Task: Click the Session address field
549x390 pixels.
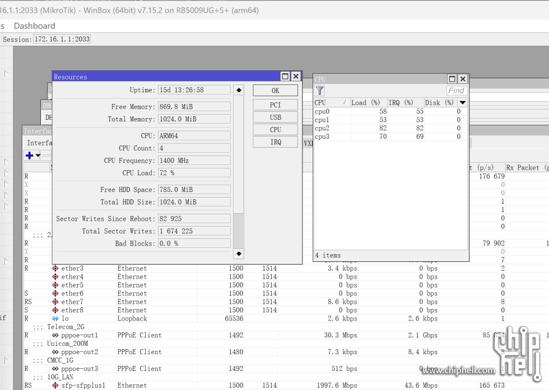Action: (x=62, y=39)
